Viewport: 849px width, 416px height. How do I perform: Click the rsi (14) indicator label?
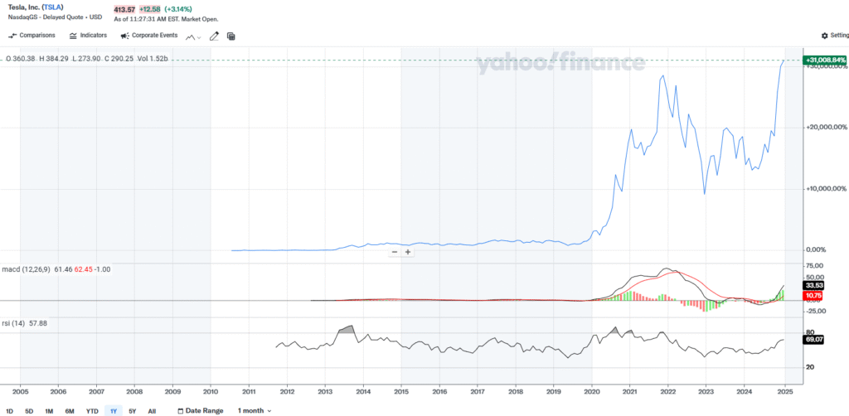tap(18, 323)
